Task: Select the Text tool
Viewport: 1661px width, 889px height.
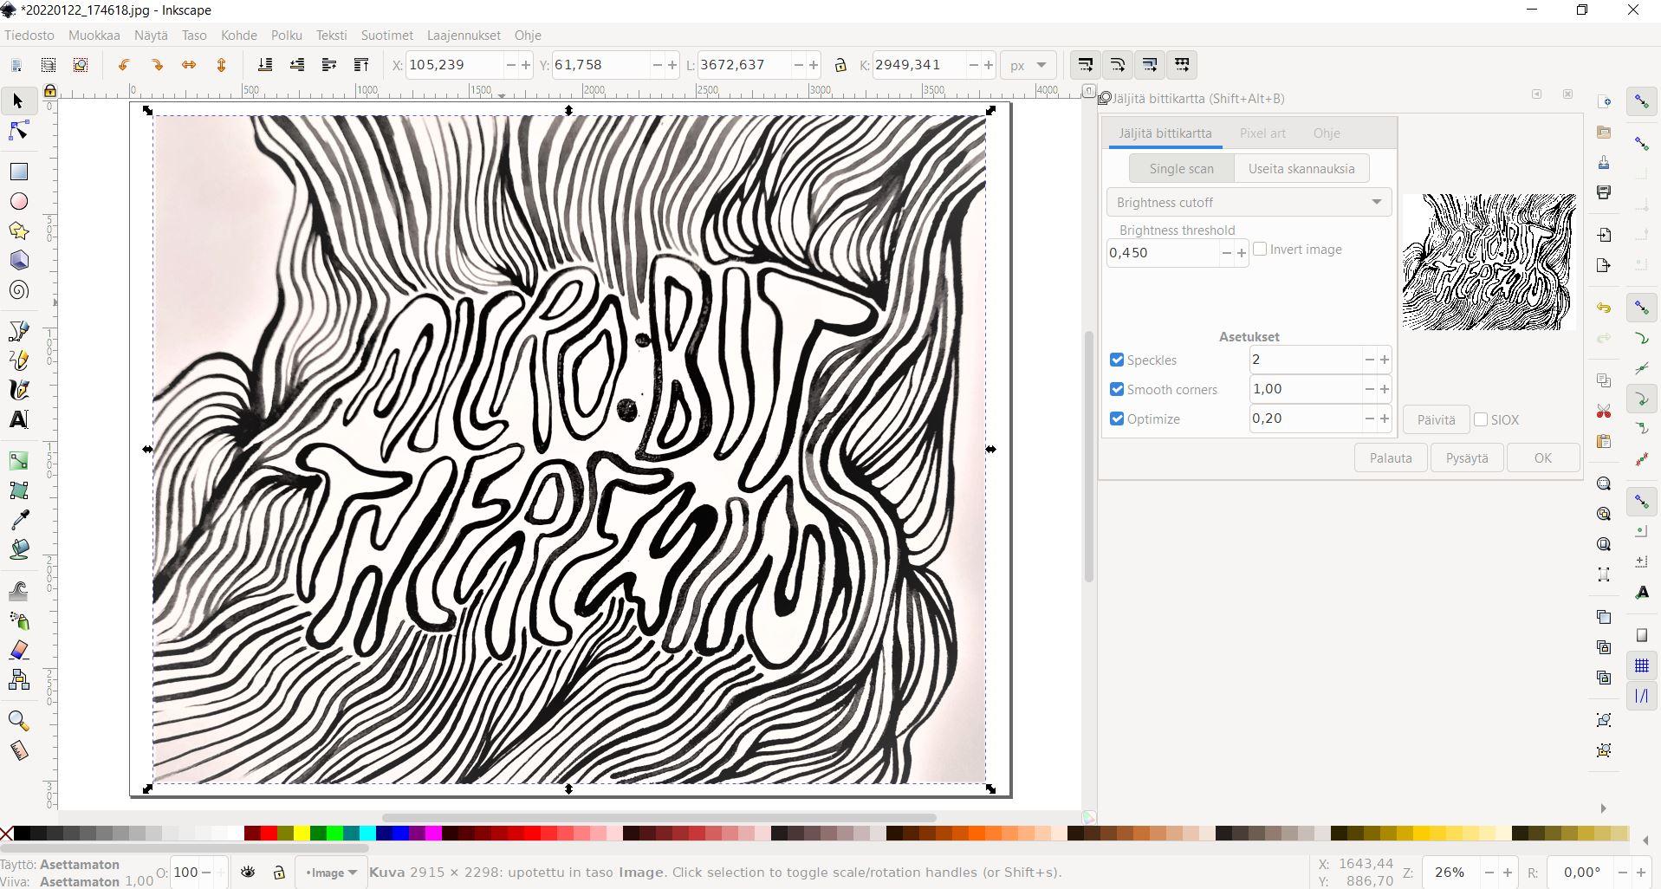Action: click(18, 419)
